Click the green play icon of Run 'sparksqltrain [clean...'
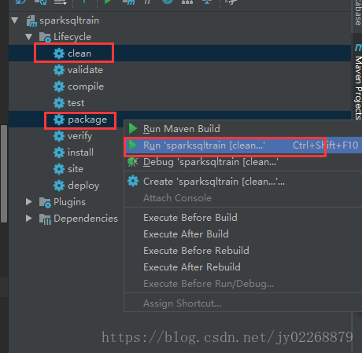This screenshot has width=362, height=353. tap(133, 145)
